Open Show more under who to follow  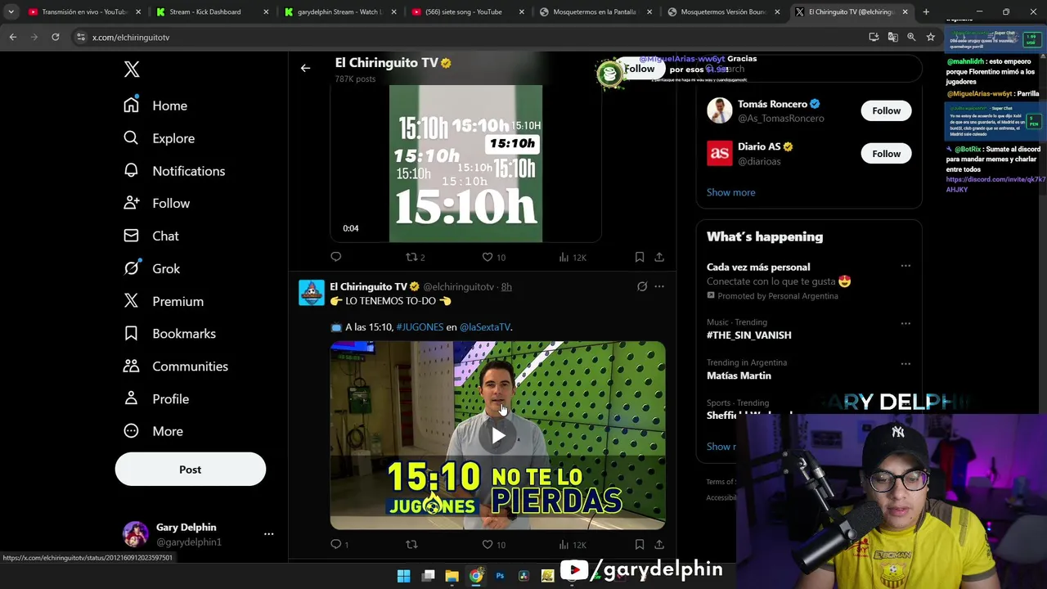pos(730,192)
